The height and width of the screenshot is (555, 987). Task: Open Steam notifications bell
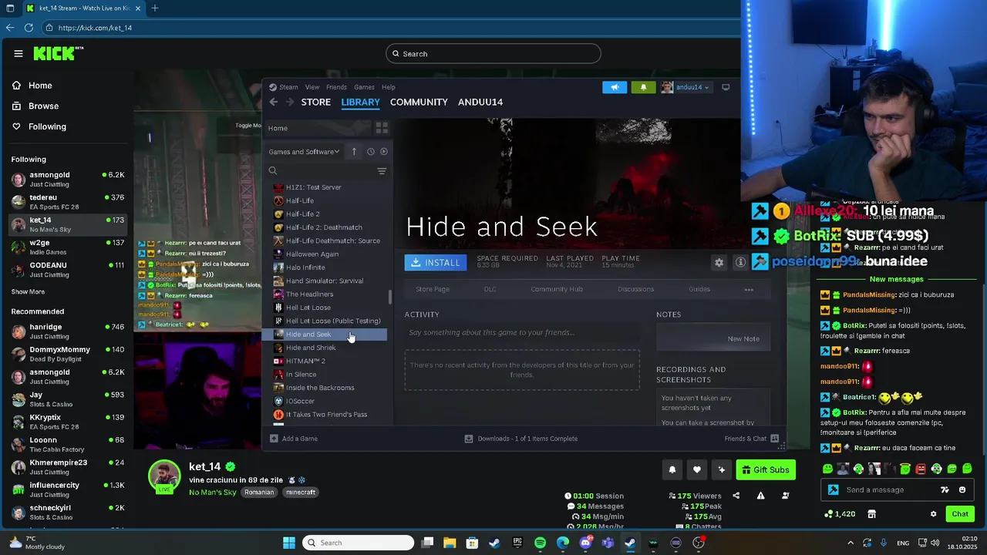644,87
